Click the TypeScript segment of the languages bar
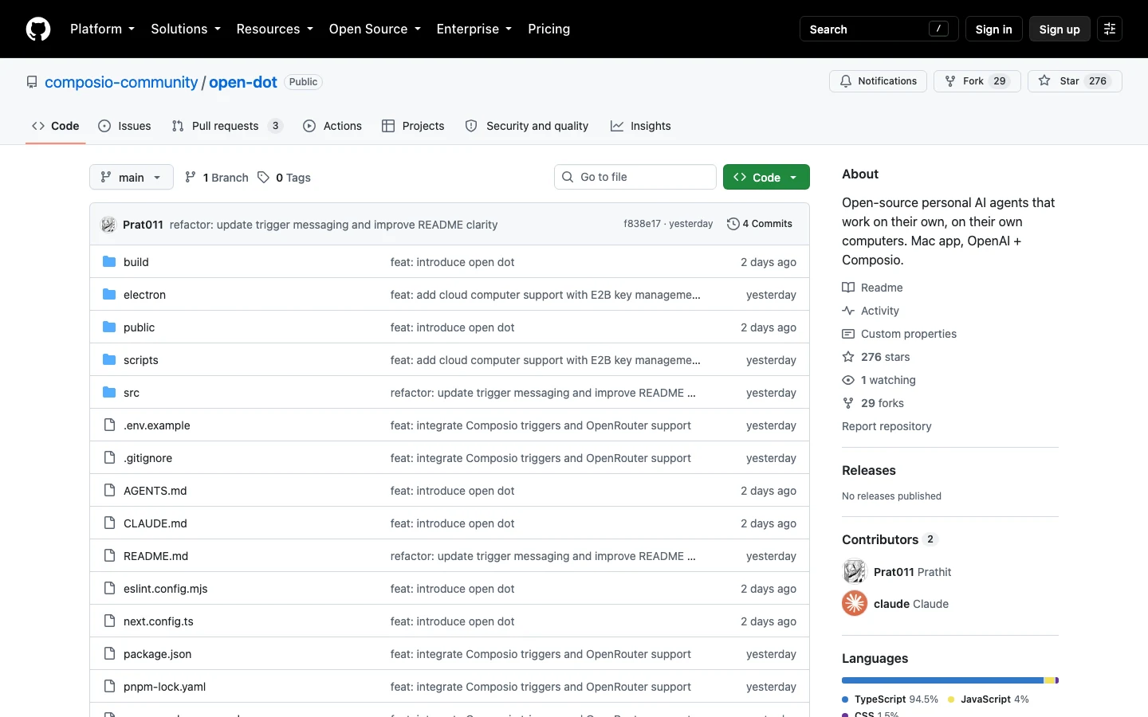This screenshot has width=1148, height=717. [942, 680]
